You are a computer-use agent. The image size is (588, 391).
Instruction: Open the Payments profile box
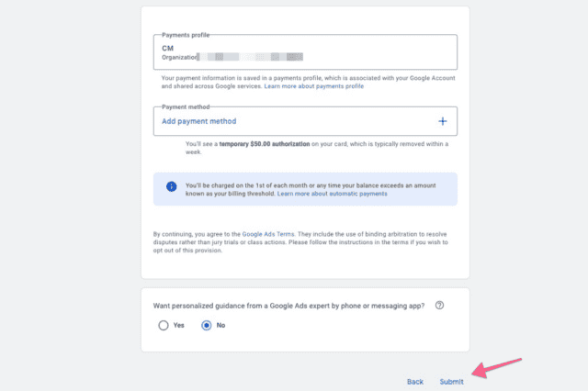(x=305, y=52)
